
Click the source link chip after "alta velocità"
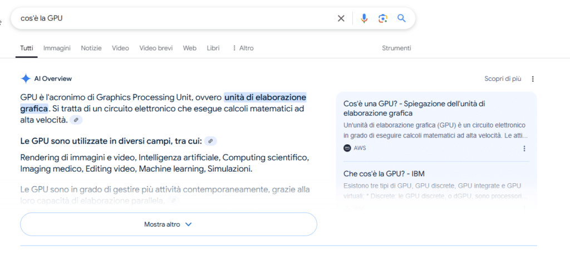tap(76, 120)
